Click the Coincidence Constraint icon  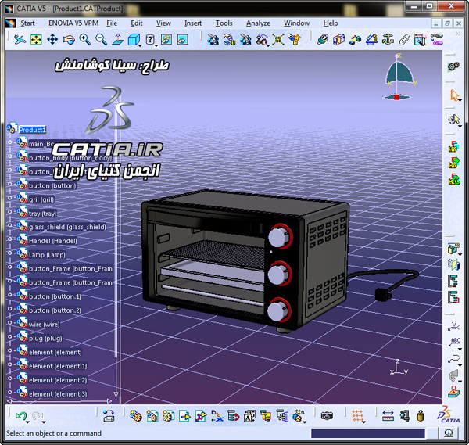click(x=323, y=40)
